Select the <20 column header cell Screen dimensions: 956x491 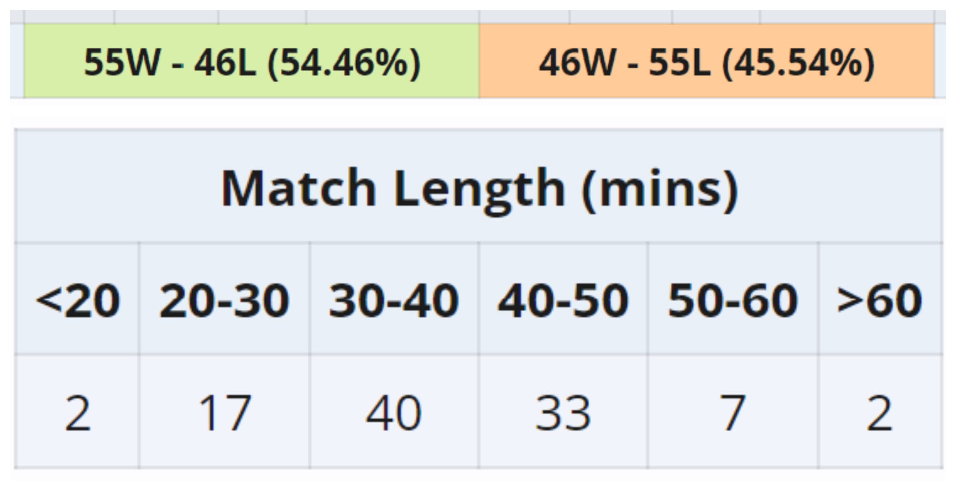click(x=77, y=299)
